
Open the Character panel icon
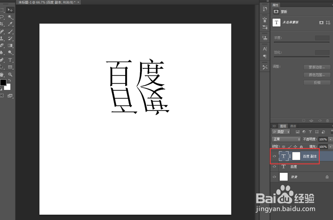pyautogui.click(x=265, y=49)
